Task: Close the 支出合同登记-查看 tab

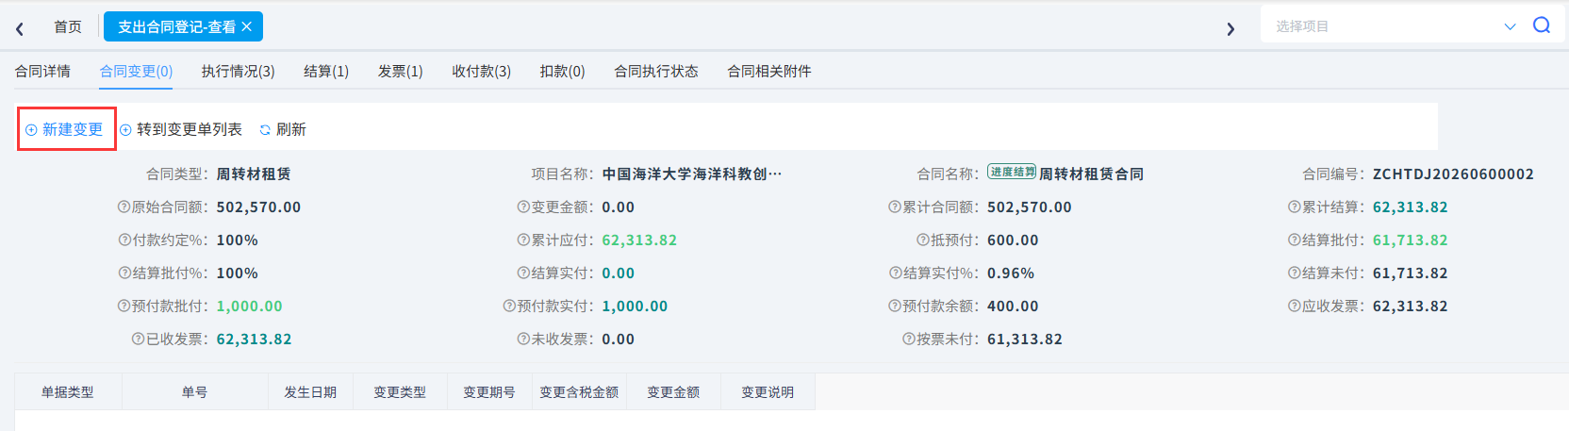Action: 247,26
